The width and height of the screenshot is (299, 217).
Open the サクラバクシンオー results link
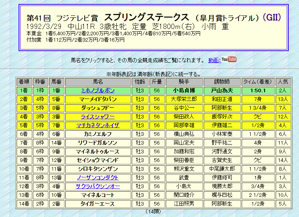click(98, 186)
